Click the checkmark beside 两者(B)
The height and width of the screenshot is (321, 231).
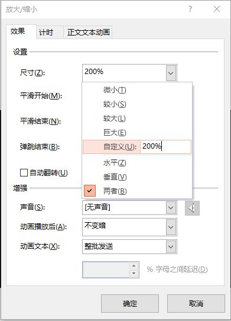[89, 191]
